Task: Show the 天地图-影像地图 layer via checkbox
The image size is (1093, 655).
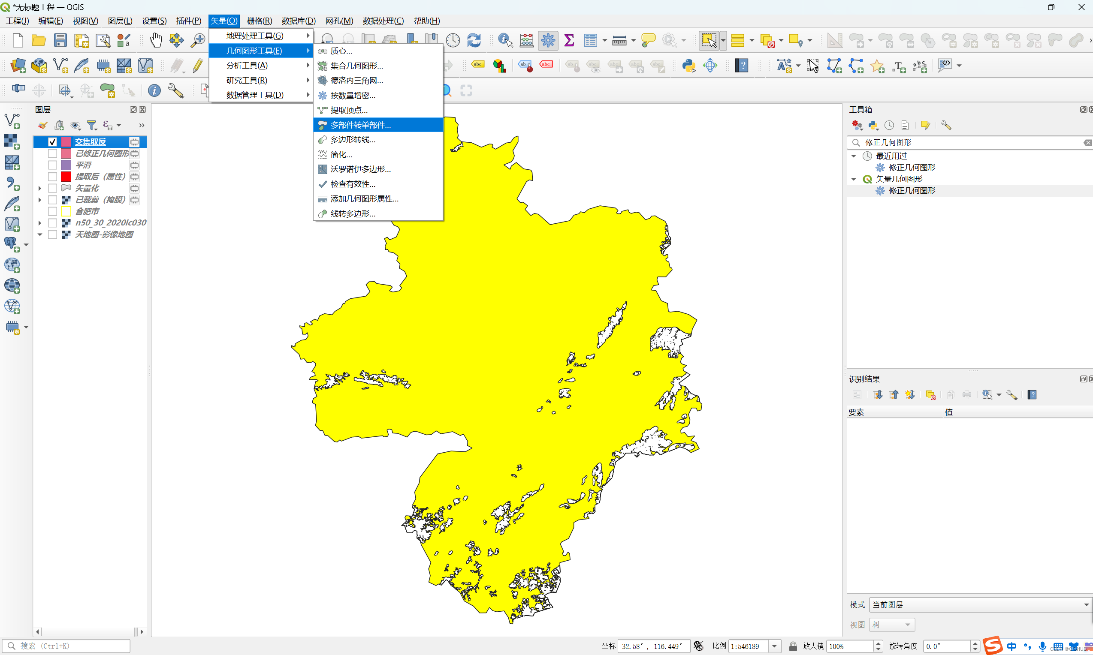Action: point(53,234)
